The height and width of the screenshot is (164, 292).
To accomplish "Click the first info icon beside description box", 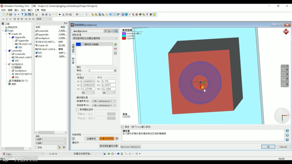I will click(x=287, y=131).
